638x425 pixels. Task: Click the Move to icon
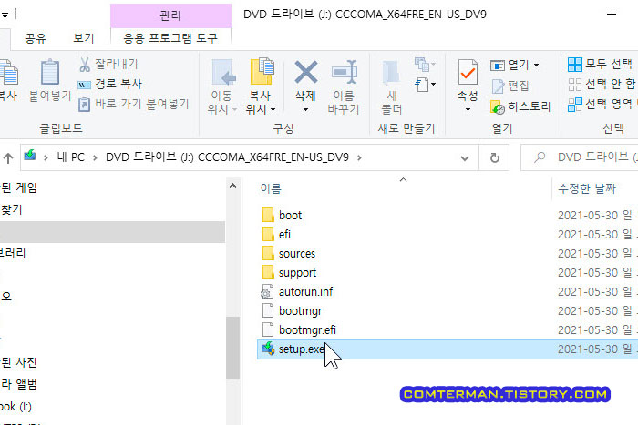pos(223,72)
